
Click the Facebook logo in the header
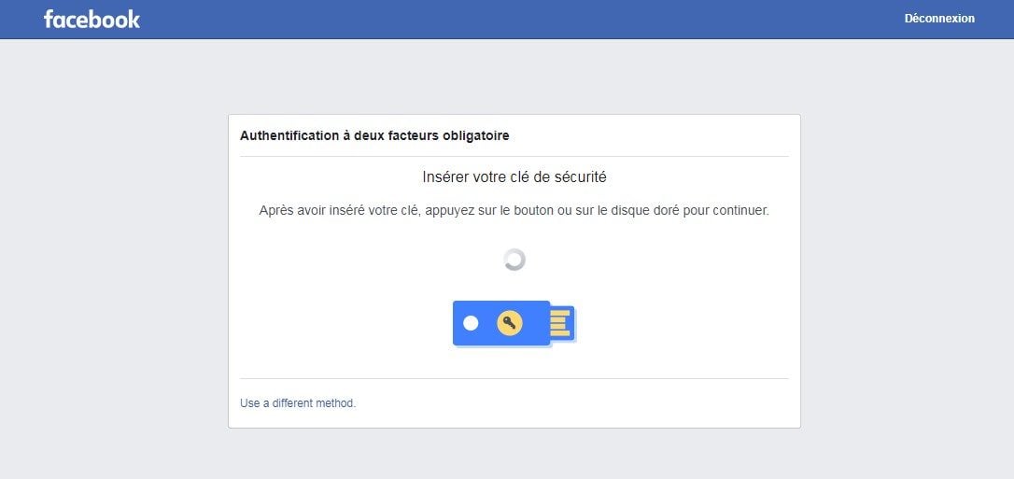point(92,19)
